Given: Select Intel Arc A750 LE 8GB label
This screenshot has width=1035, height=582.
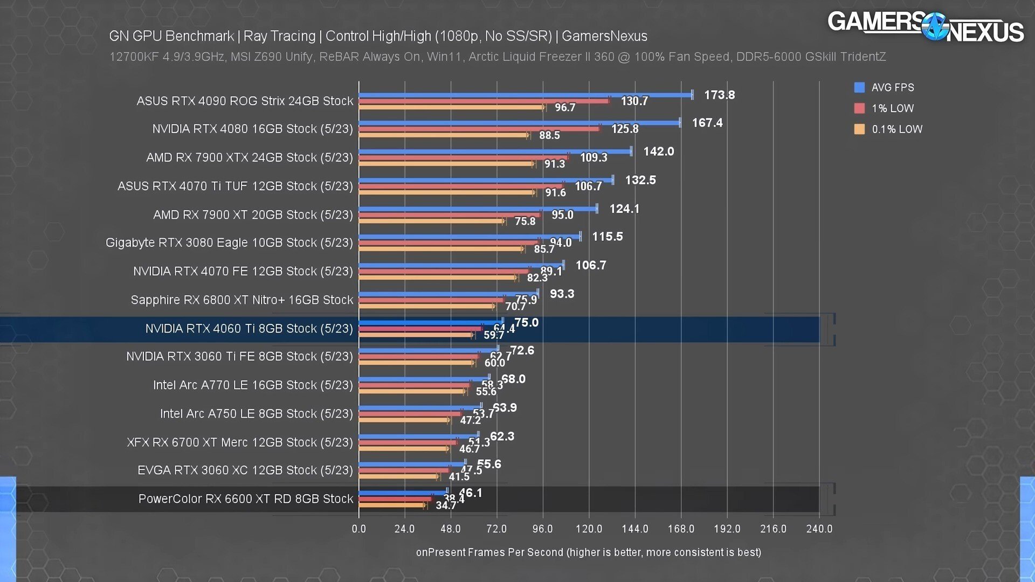Looking at the screenshot, I should point(256,413).
